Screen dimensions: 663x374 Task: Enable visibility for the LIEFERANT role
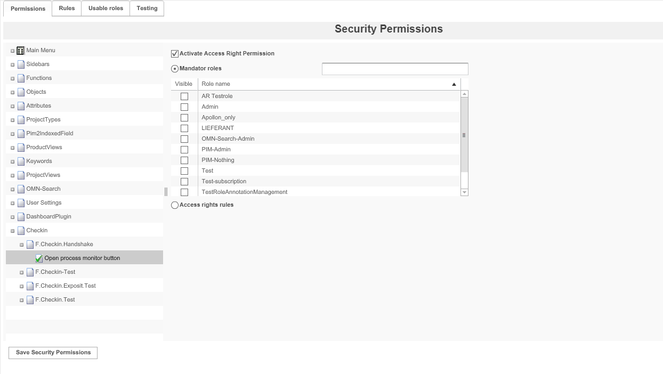[184, 128]
